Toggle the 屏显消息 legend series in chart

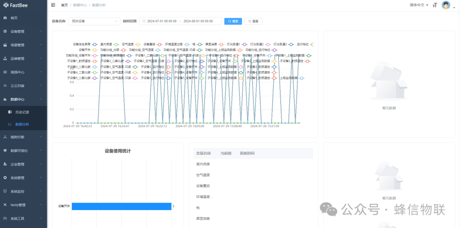(214, 44)
